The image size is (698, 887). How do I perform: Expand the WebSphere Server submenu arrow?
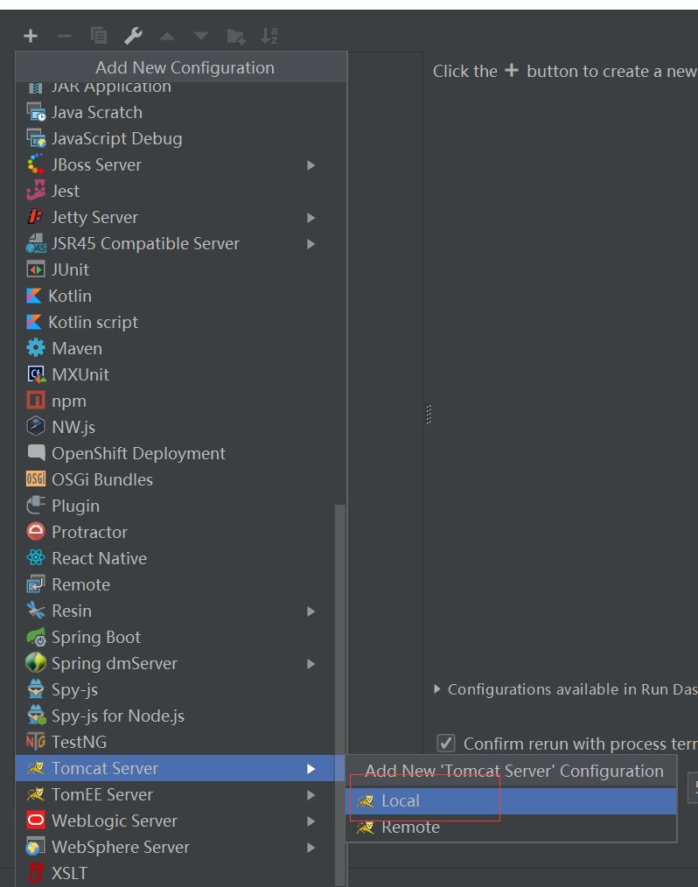pyautogui.click(x=311, y=848)
